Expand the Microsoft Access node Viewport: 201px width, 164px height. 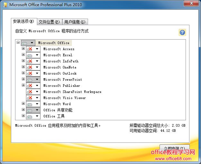(23, 49)
